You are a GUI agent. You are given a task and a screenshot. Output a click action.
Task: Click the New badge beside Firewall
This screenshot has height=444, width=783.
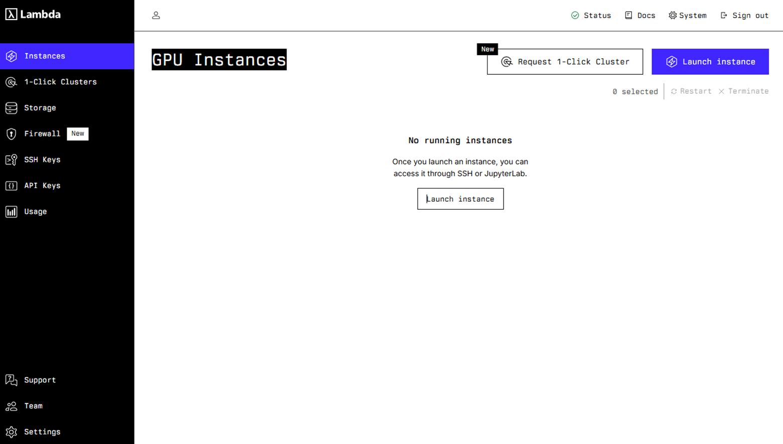78,134
